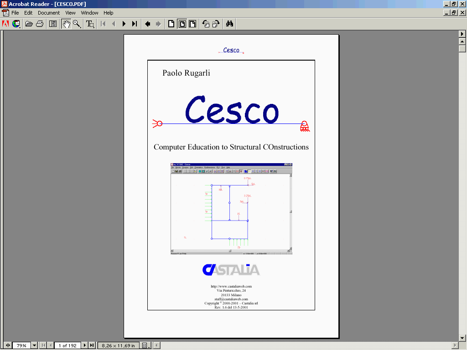
Task: Go to next page toolbar arrow
Action: tap(124, 24)
